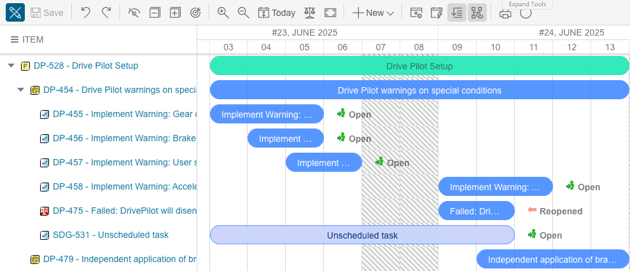Toggle the dependency structure view button
This screenshot has height=271, width=630.
coord(477,13)
